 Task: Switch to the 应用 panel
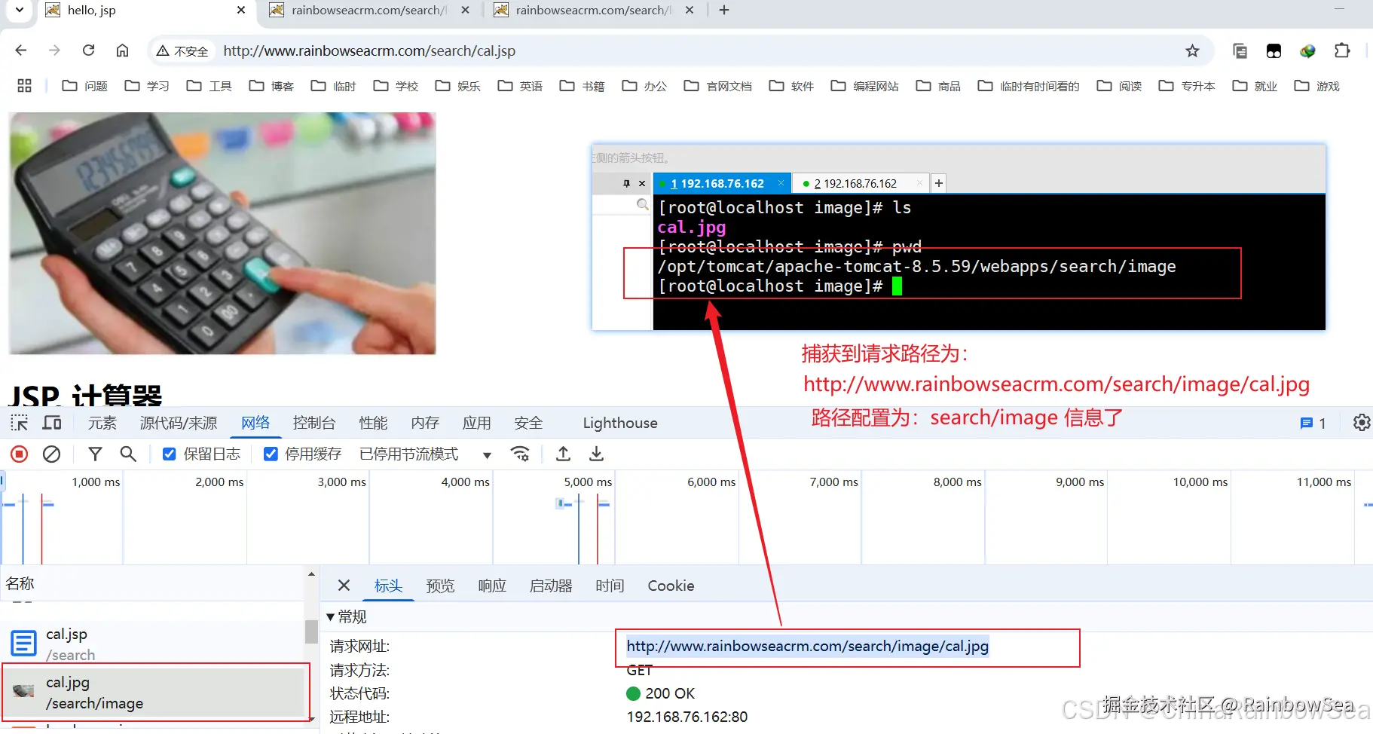click(476, 423)
